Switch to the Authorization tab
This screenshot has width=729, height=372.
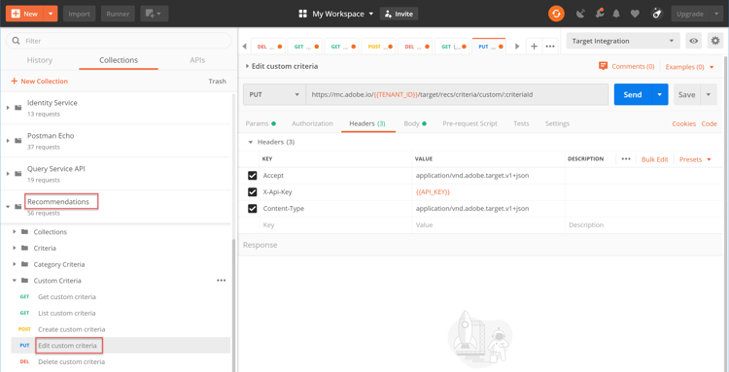tap(312, 123)
